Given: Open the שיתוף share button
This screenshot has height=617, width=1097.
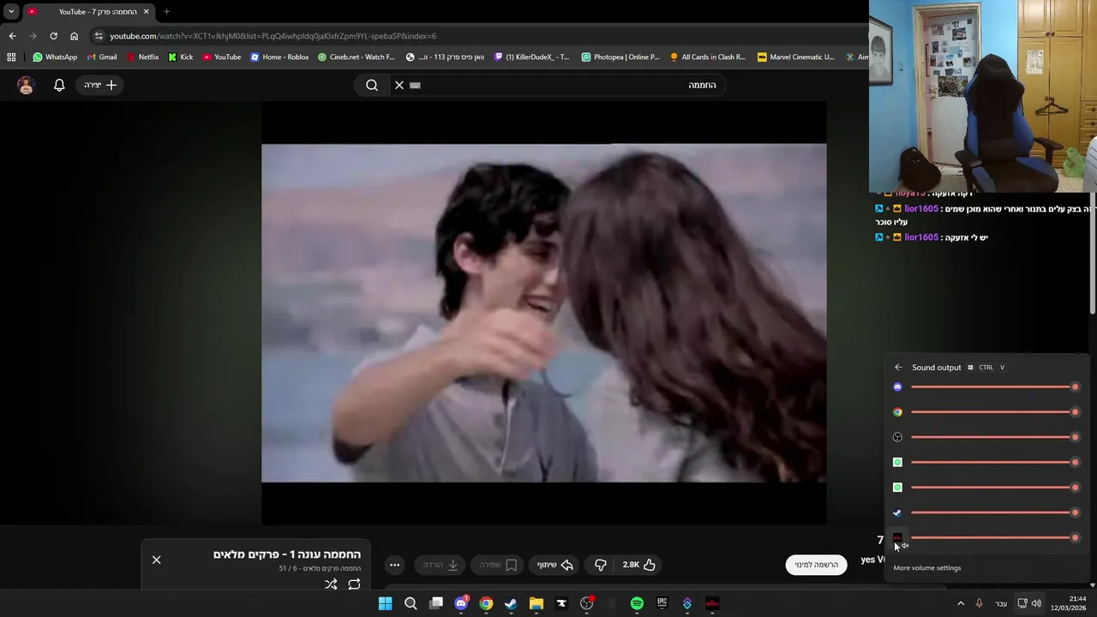Looking at the screenshot, I should coord(554,565).
